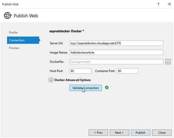Click the Validate Connection button

[x=85, y=88]
